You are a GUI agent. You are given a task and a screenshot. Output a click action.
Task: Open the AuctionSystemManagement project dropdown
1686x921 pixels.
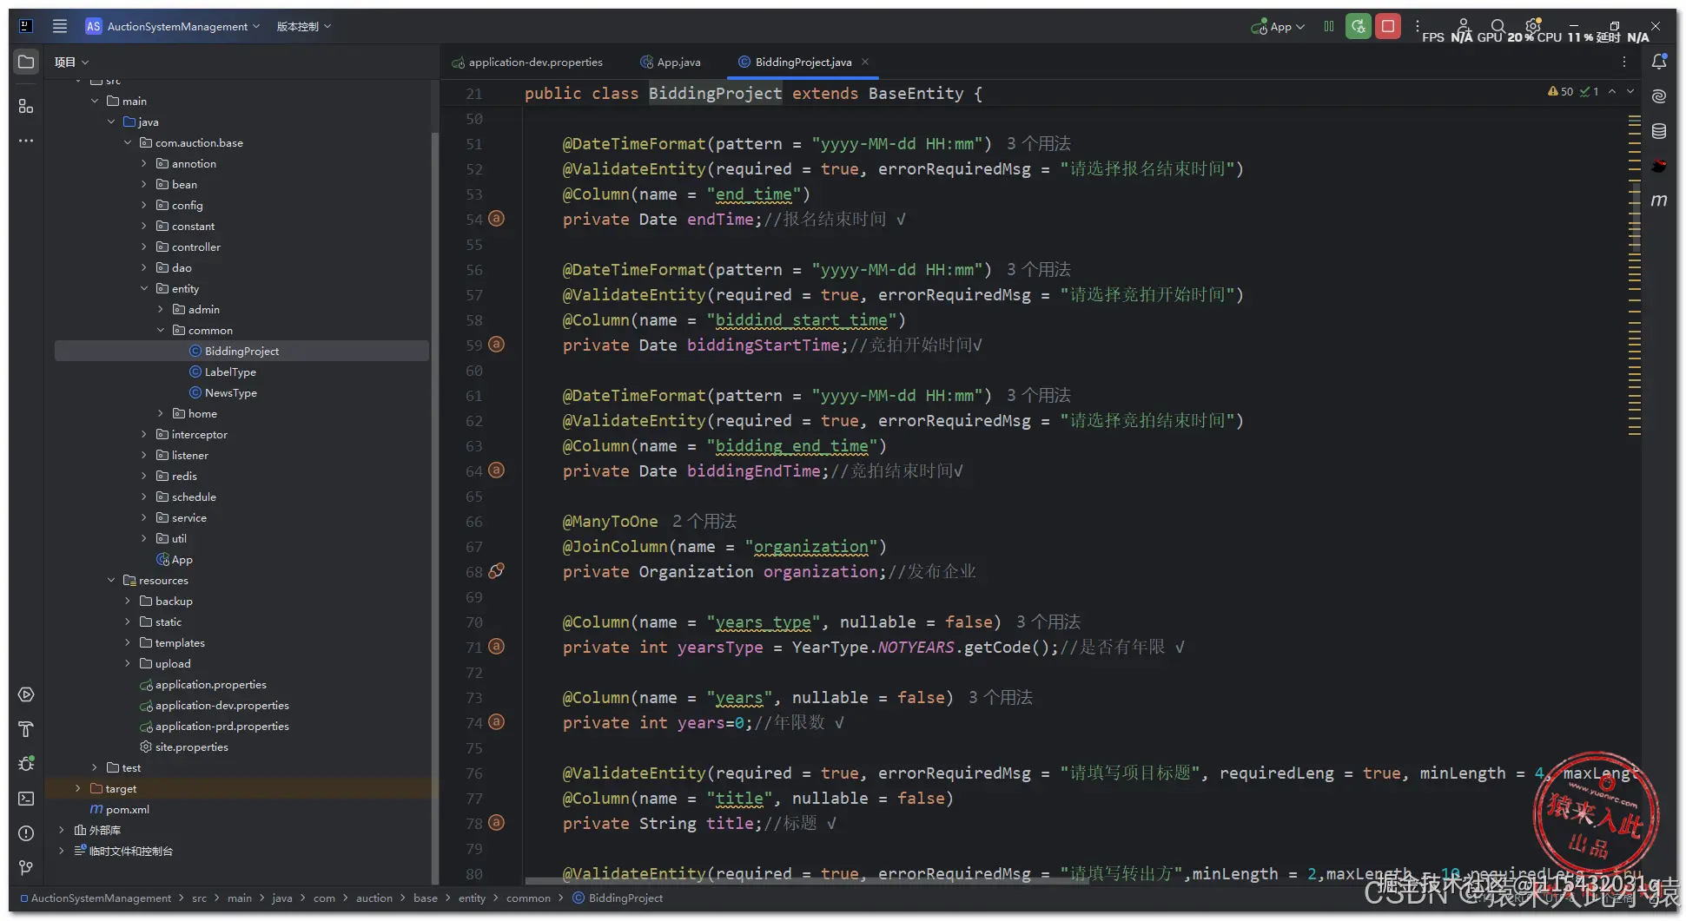(x=173, y=26)
